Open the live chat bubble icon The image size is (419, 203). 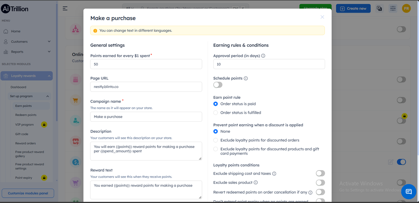coord(409,192)
